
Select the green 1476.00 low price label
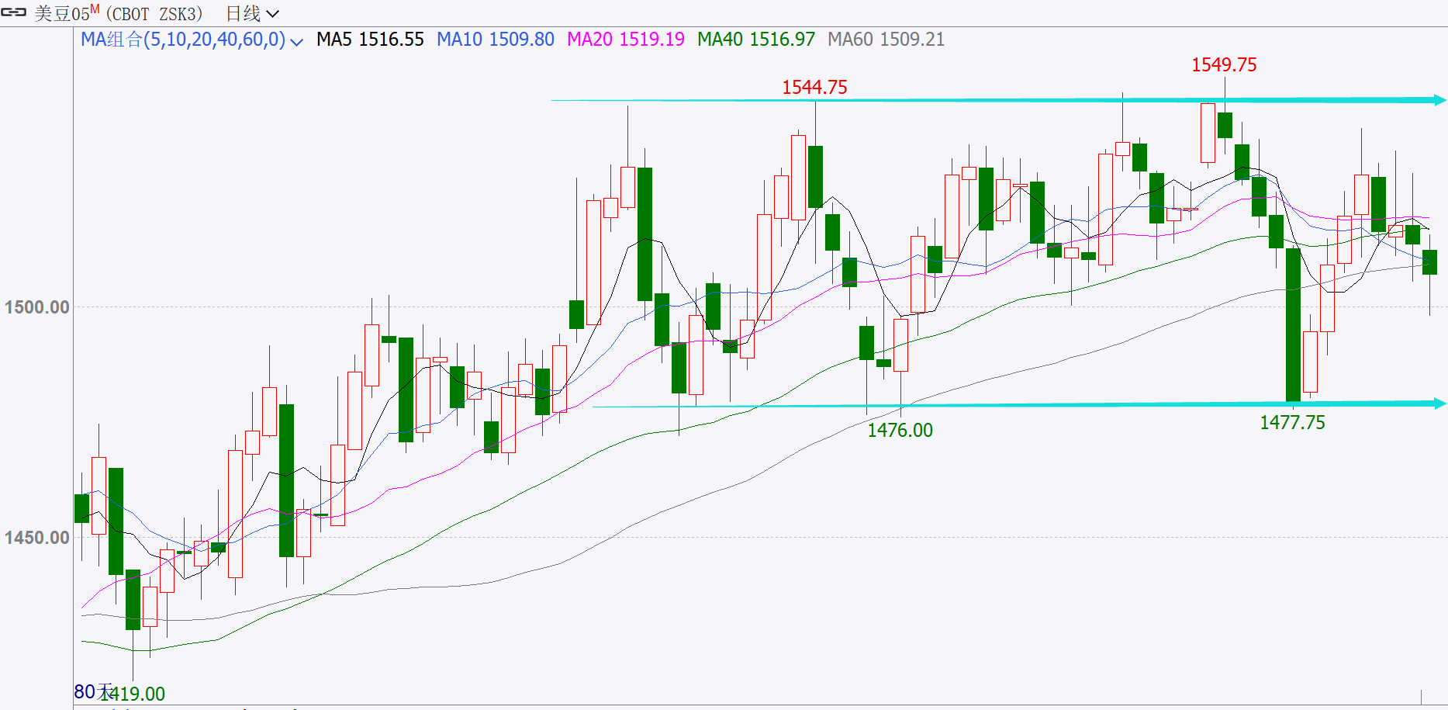pyautogui.click(x=900, y=431)
